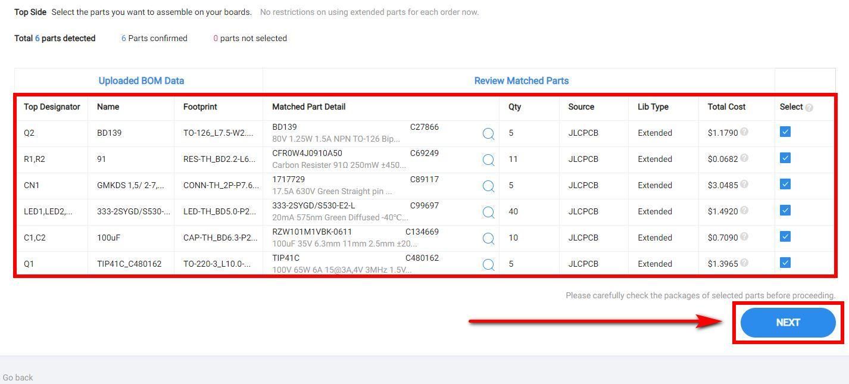The width and height of the screenshot is (849, 384).
Task: Click the TIP41C_C480162 name cell
Action: 129,264
